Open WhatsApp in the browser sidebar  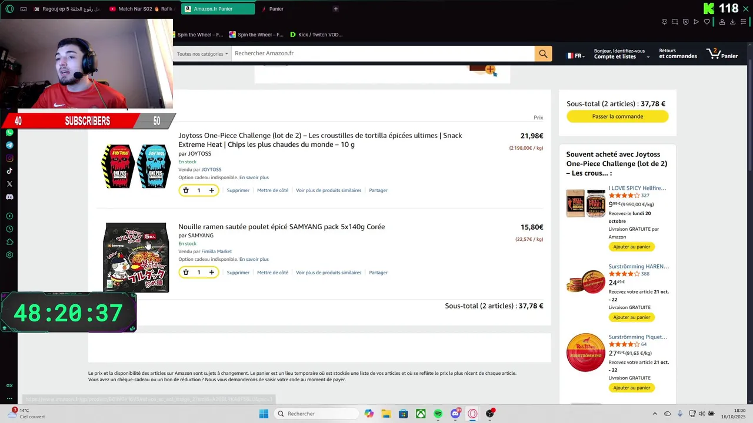click(x=9, y=133)
